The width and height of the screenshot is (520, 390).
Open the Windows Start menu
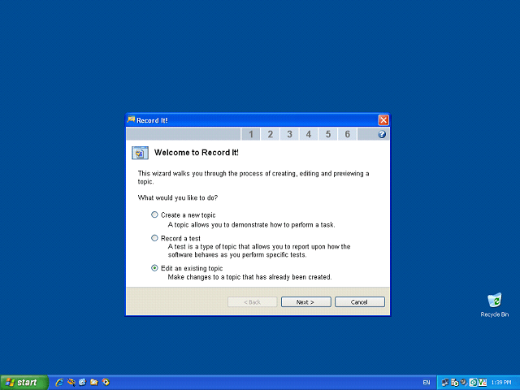pyautogui.click(x=24, y=383)
